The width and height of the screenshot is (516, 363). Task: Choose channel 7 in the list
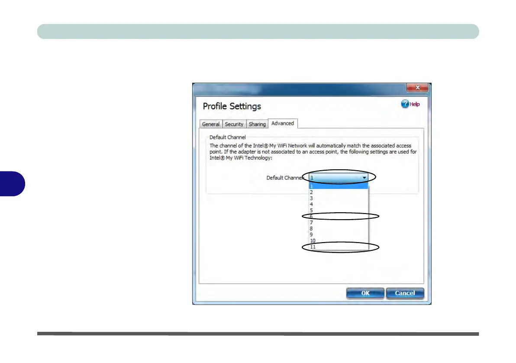338,222
